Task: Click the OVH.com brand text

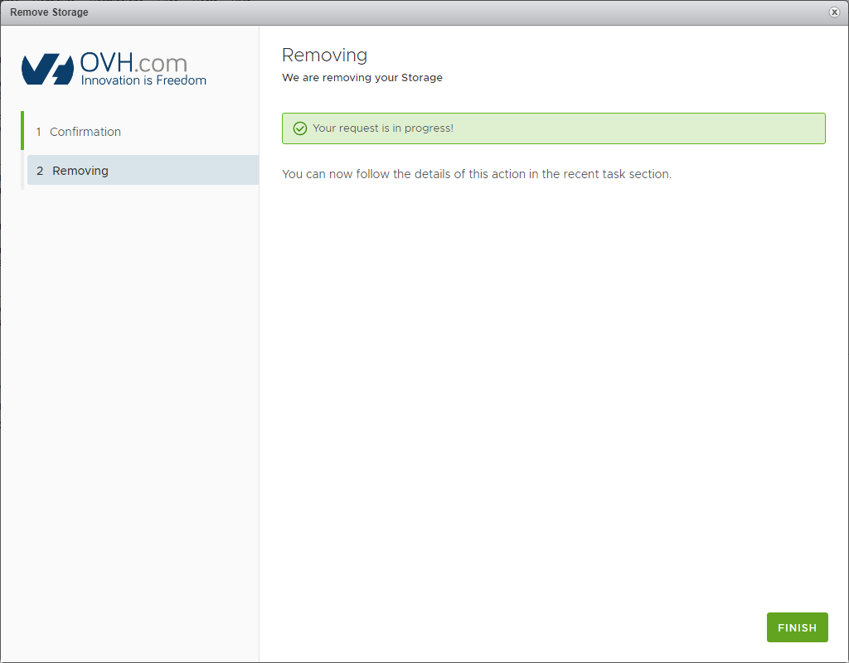Action: coord(133,63)
